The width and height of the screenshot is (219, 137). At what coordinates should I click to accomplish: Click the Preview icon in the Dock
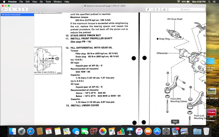pyautogui.click(x=184, y=131)
